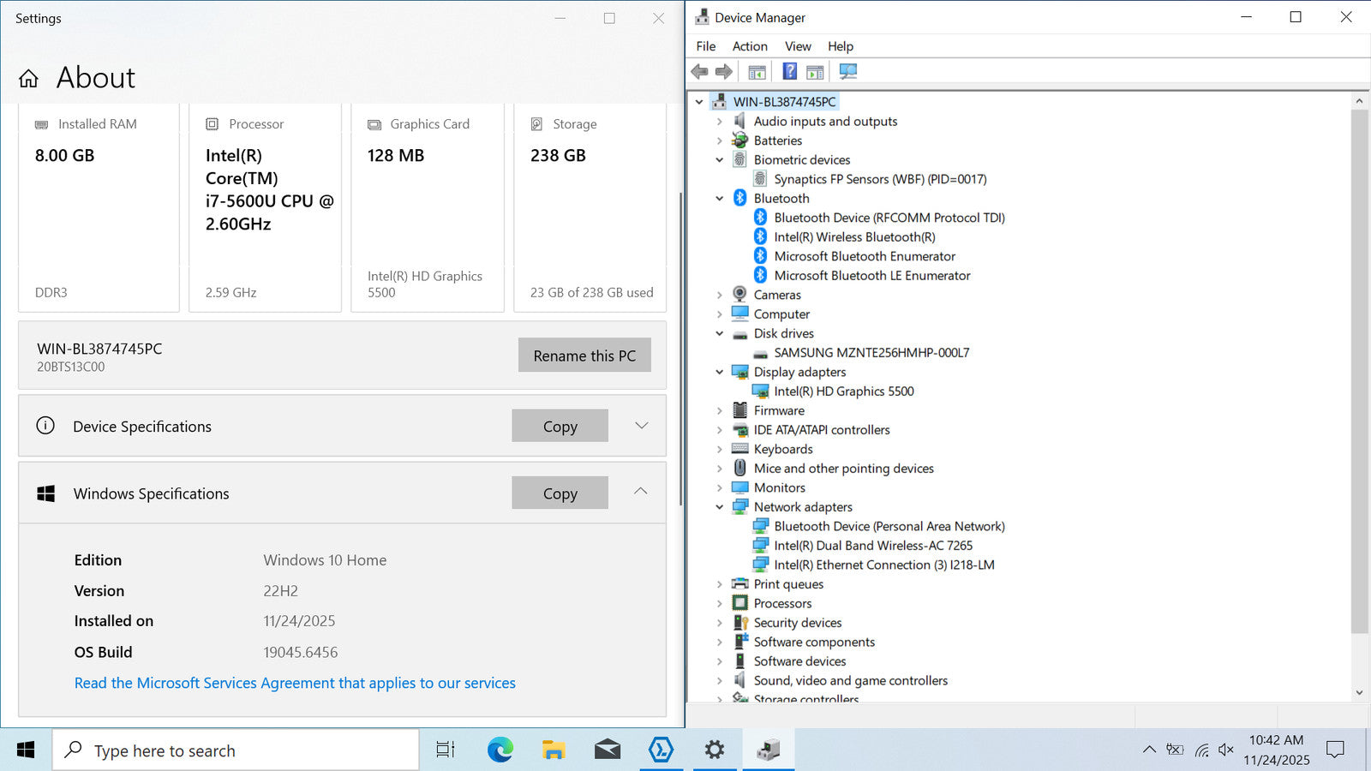
Task: Select the SAMSUNG MZNTE256HMHP disk icon
Action: [x=760, y=353]
